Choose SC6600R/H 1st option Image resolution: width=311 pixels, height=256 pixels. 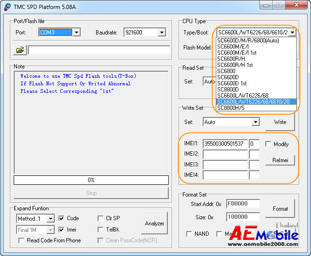(x=256, y=65)
